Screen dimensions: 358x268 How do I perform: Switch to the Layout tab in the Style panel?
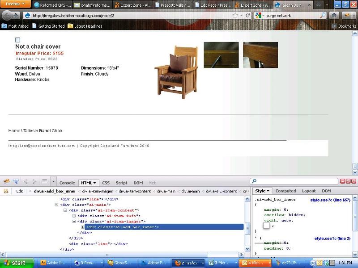[x=309, y=191]
